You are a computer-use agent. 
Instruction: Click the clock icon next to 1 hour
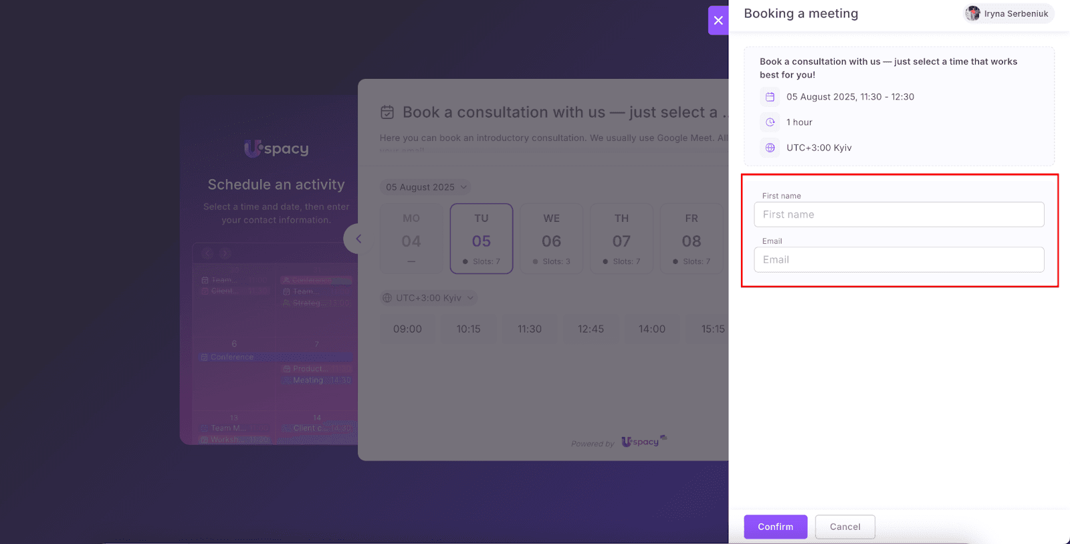[x=770, y=122]
